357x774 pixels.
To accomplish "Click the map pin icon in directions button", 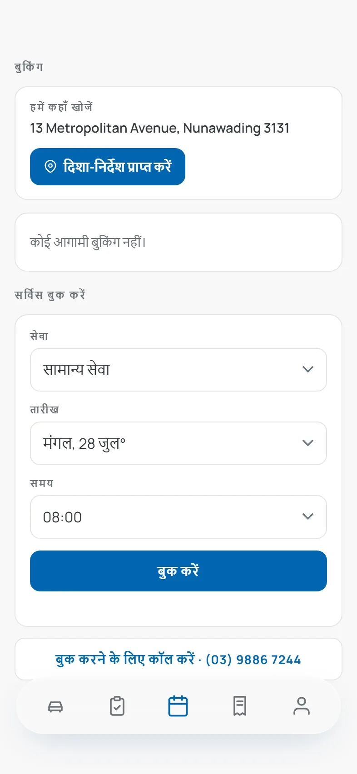I will pos(50,166).
